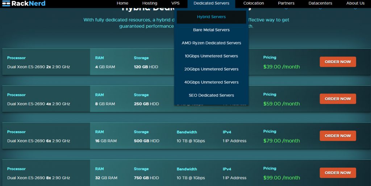Click the RackNerd logo icon
Image resolution: width=371 pixels, height=186 pixels.
[6, 4]
